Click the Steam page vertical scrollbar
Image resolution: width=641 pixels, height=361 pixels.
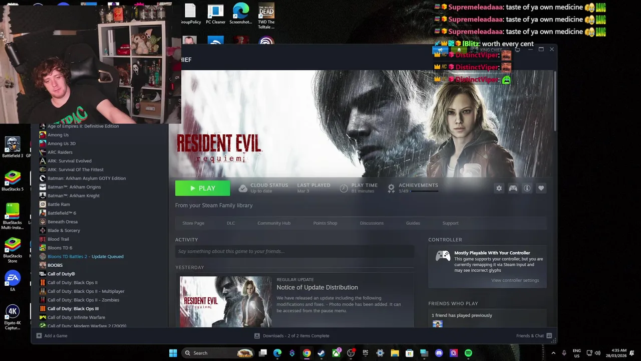[x=555, y=100]
